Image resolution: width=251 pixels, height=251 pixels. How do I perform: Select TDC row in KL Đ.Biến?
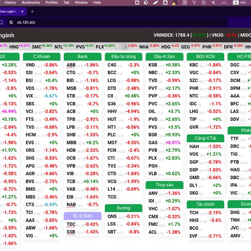tap(82, 224)
